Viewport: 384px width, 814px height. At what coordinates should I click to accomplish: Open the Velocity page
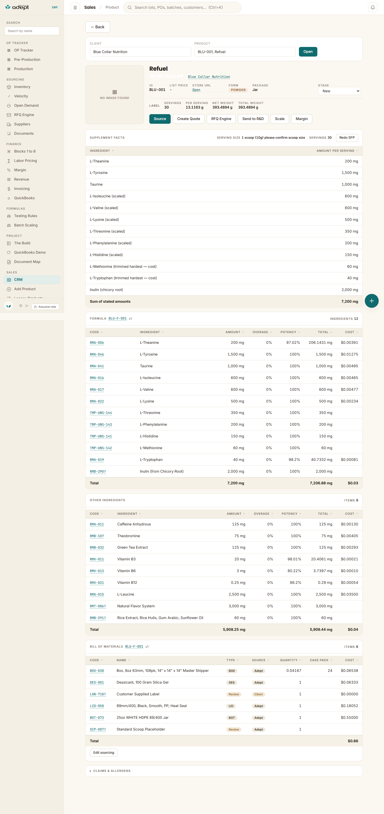pos(32,96)
